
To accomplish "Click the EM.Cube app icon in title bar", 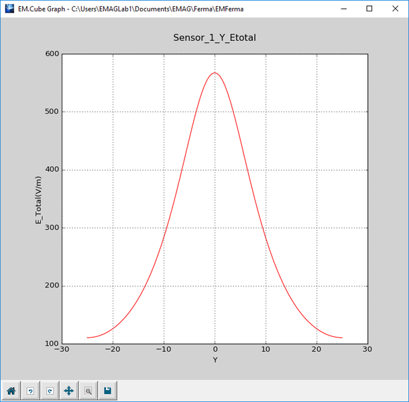I will pyautogui.click(x=9, y=9).
